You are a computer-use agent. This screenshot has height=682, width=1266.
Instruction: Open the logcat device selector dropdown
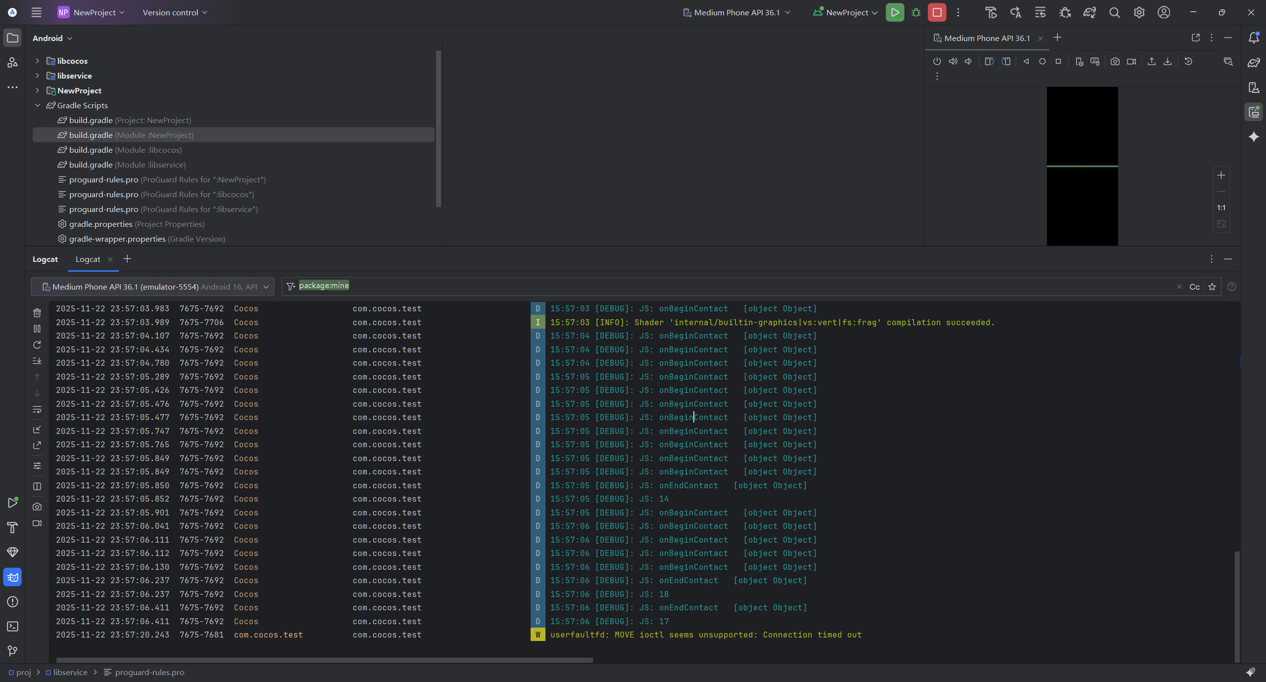[x=152, y=287]
